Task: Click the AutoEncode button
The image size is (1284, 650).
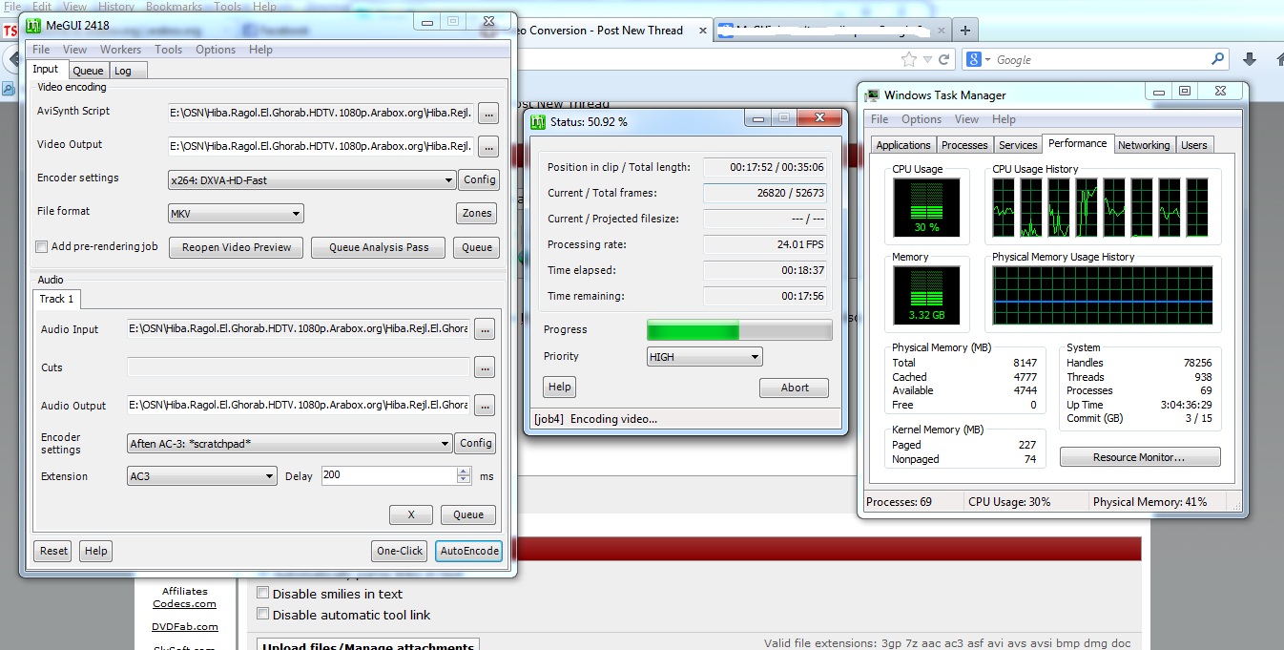Action: [468, 551]
